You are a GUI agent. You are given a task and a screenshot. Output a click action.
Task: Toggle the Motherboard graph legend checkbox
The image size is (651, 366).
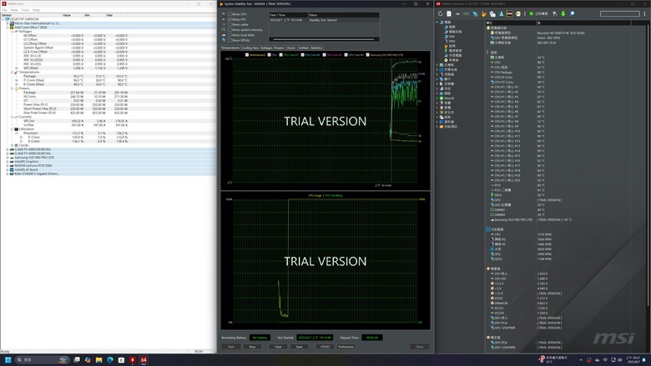point(247,55)
